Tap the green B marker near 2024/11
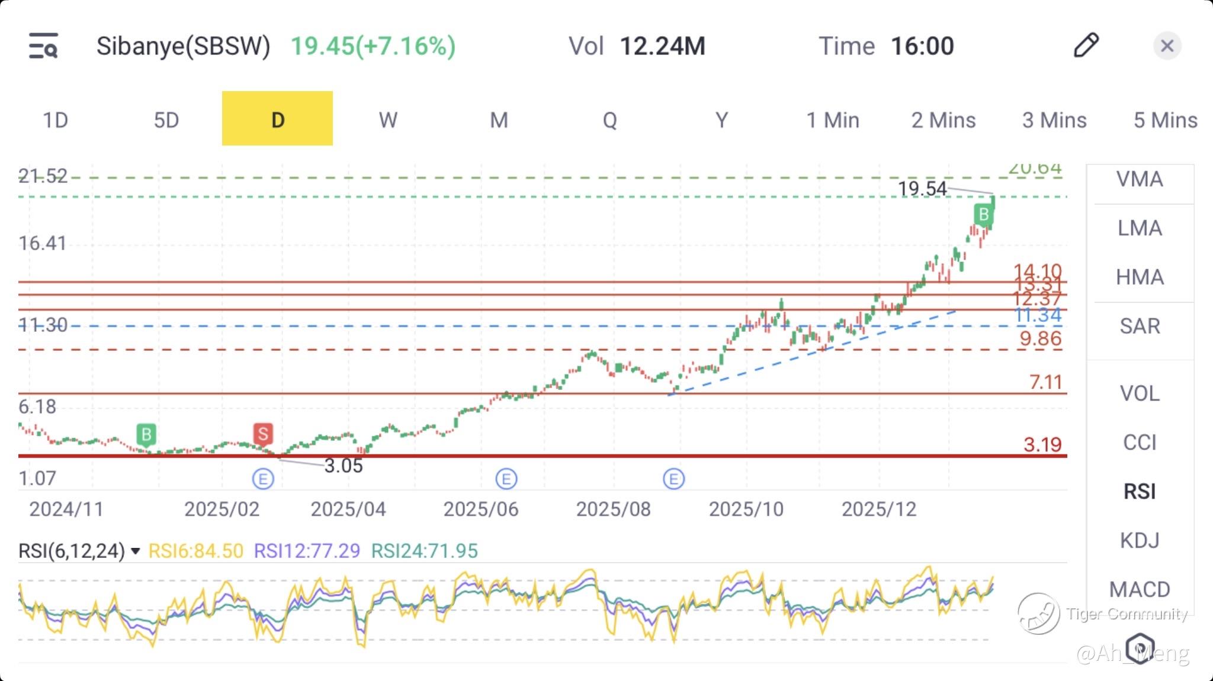The image size is (1213, 681). pyautogui.click(x=146, y=435)
